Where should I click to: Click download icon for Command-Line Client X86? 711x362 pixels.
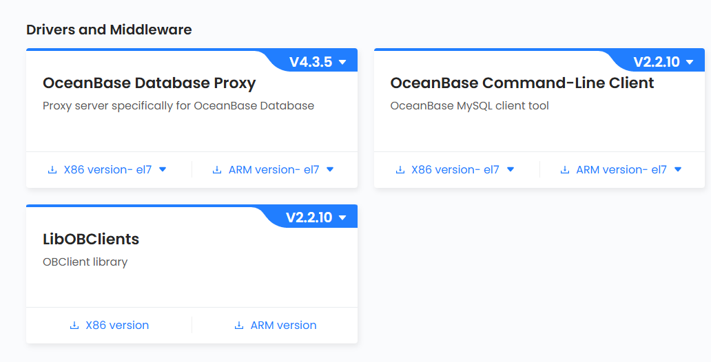(400, 170)
